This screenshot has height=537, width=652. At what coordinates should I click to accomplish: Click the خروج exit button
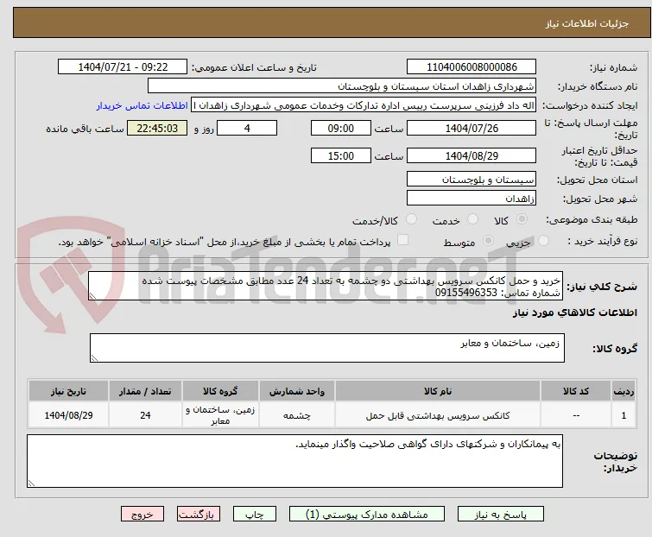click(142, 515)
